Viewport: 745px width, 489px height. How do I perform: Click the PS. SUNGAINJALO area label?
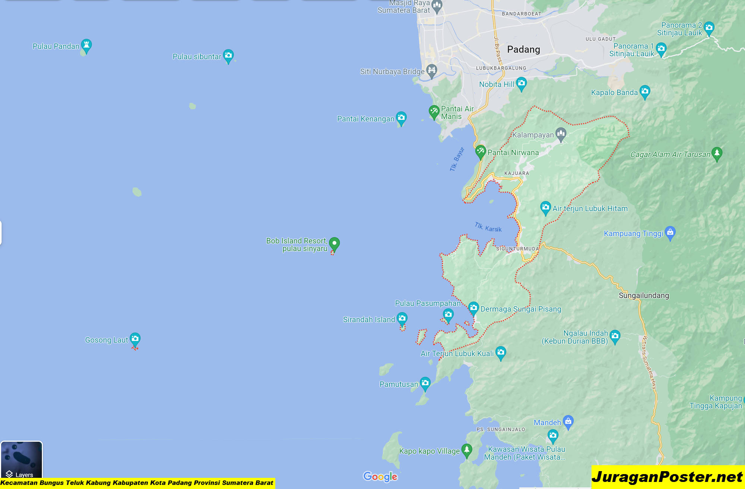coord(501,429)
